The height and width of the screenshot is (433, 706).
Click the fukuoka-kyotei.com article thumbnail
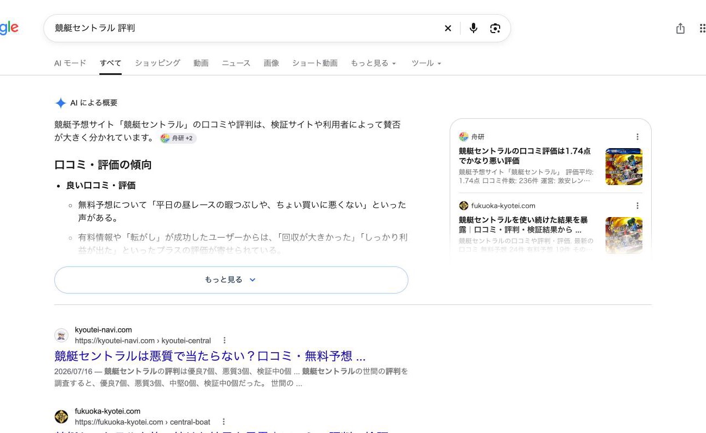pos(624,235)
